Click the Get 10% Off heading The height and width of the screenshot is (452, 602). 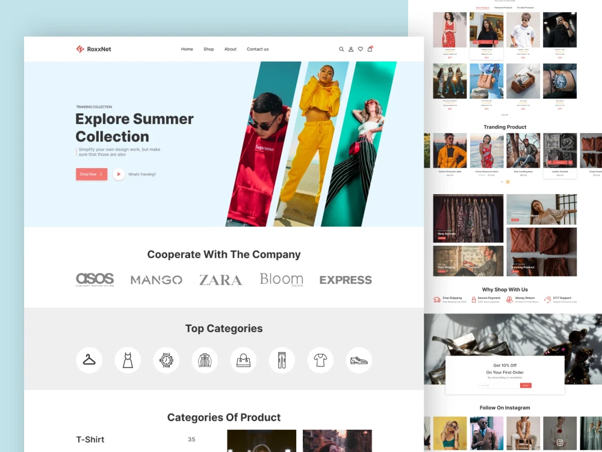505,366
